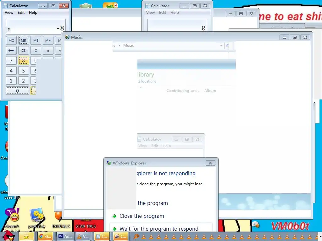The height and width of the screenshot is (241, 322).
Task: Click the Music breadcrumb in address bar
Action: click(129, 46)
